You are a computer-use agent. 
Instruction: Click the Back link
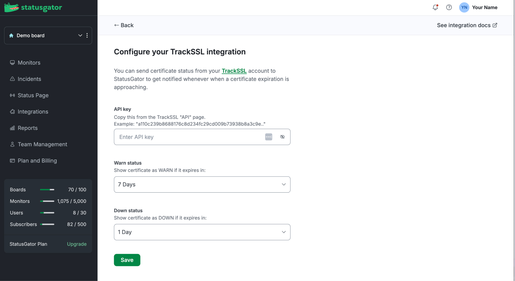tap(124, 25)
